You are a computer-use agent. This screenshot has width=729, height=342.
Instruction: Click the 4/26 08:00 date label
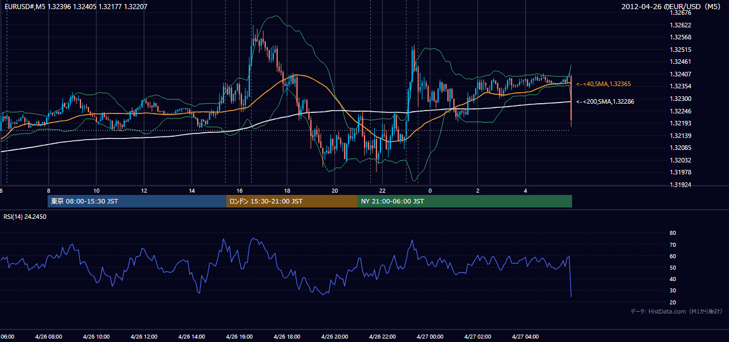click(48, 336)
